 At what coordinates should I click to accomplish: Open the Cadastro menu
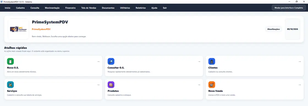point(20,8)
